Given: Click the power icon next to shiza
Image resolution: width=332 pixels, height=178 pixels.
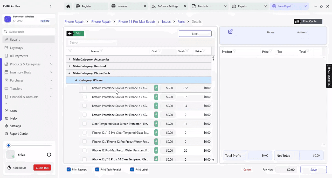Looking at the screenshot, I should tap(49, 154).
